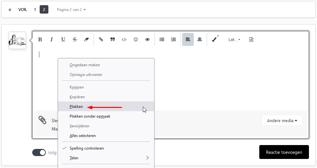Image resolution: width=317 pixels, height=168 pixels.
Task: Toggle the spoiler eye icon
Action: click(x=147, y=39)
